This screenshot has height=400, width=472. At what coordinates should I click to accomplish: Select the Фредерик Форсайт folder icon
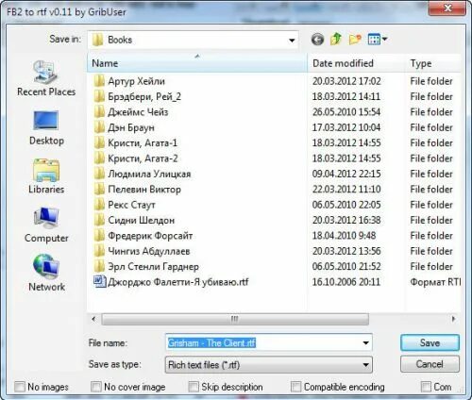click(x=99, y=235)
